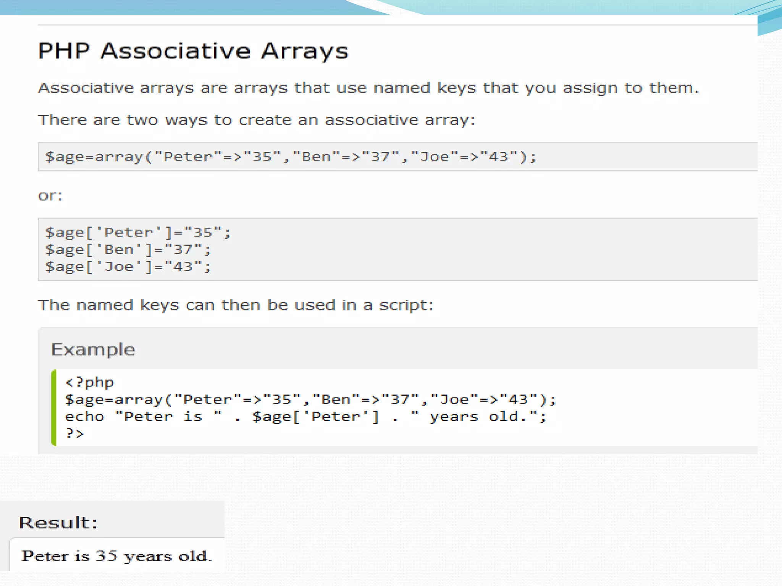Click the echo statement line
Image resolution: width=782 pixels, height=586 pixels.
[305, 416]
